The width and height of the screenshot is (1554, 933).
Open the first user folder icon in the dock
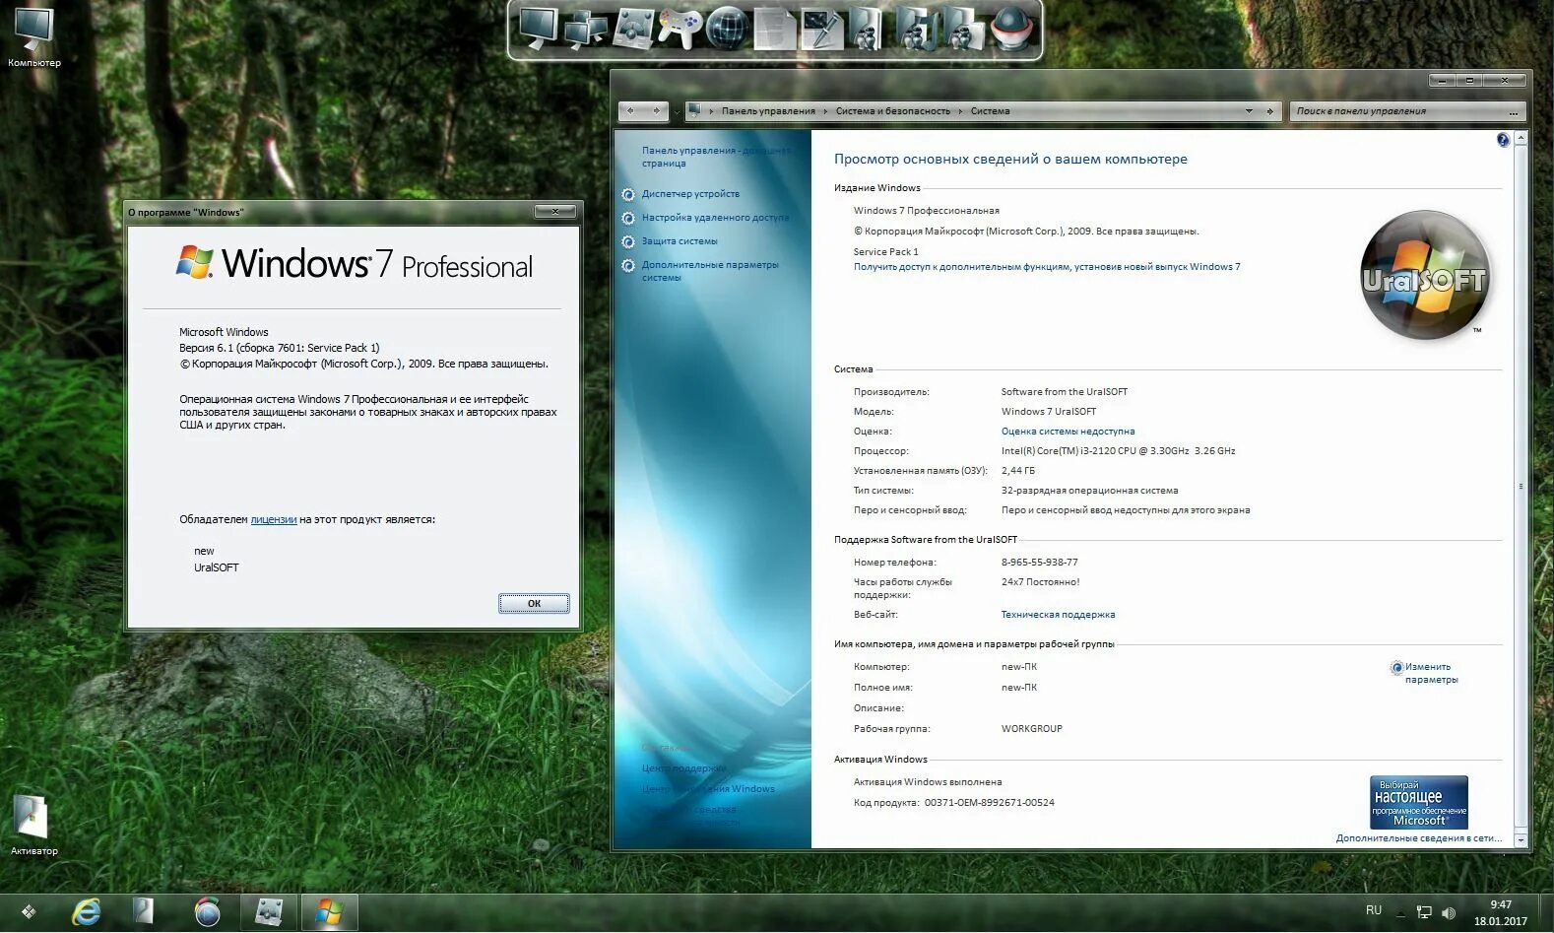pyautogui.click(x=867, y=29)
